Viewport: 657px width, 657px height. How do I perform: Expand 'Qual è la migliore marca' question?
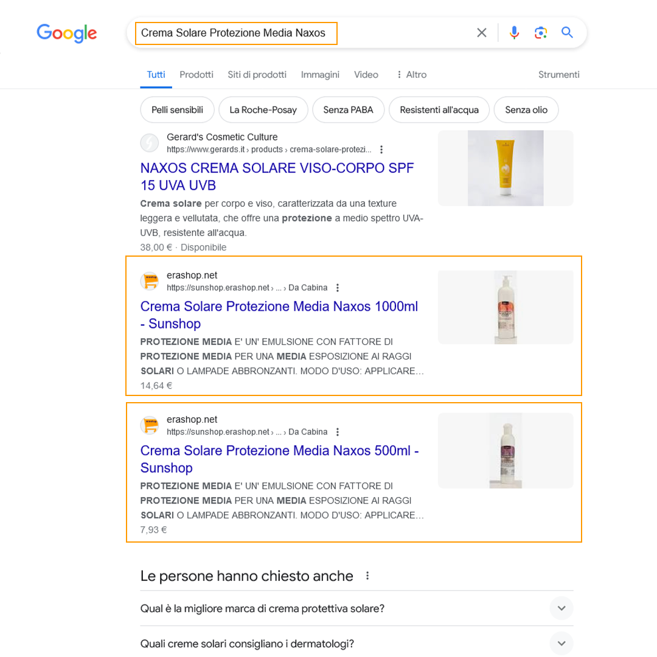tap(561, 608)
